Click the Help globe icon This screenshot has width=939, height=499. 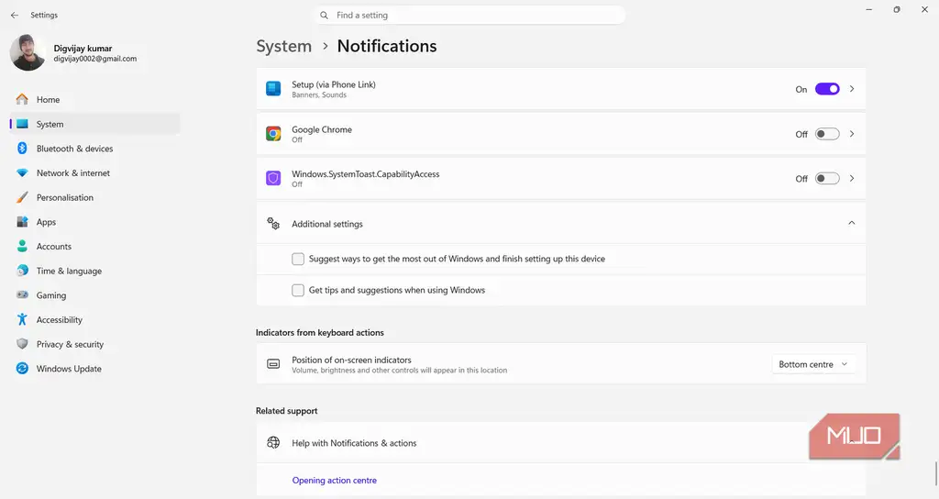(x=273, y=443)
